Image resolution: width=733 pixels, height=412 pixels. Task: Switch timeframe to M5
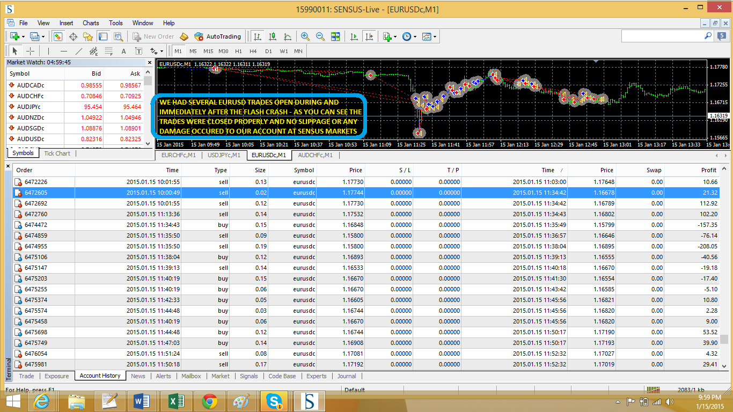click(x=193, y=51)
